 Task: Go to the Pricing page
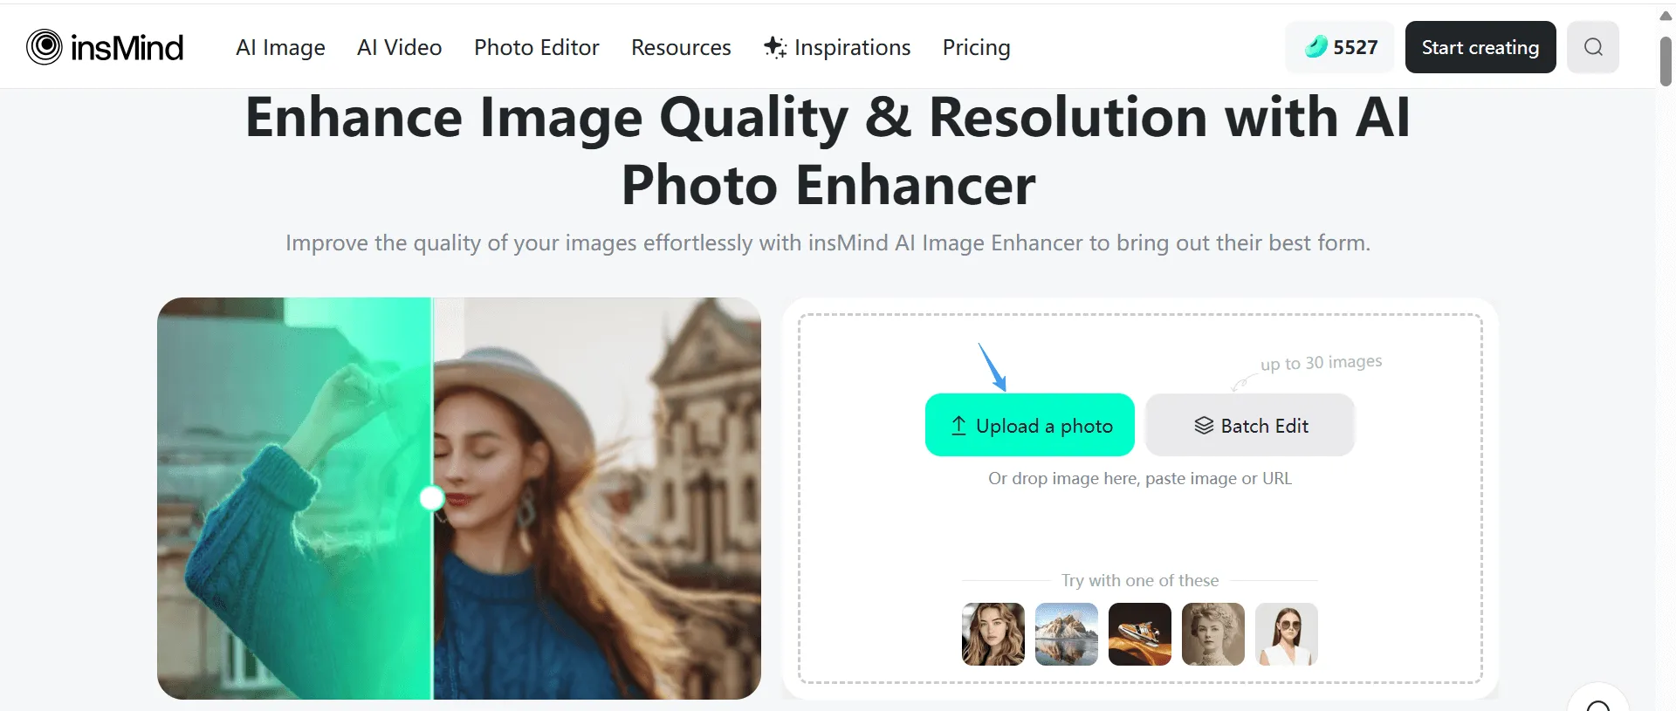point(976,47)
